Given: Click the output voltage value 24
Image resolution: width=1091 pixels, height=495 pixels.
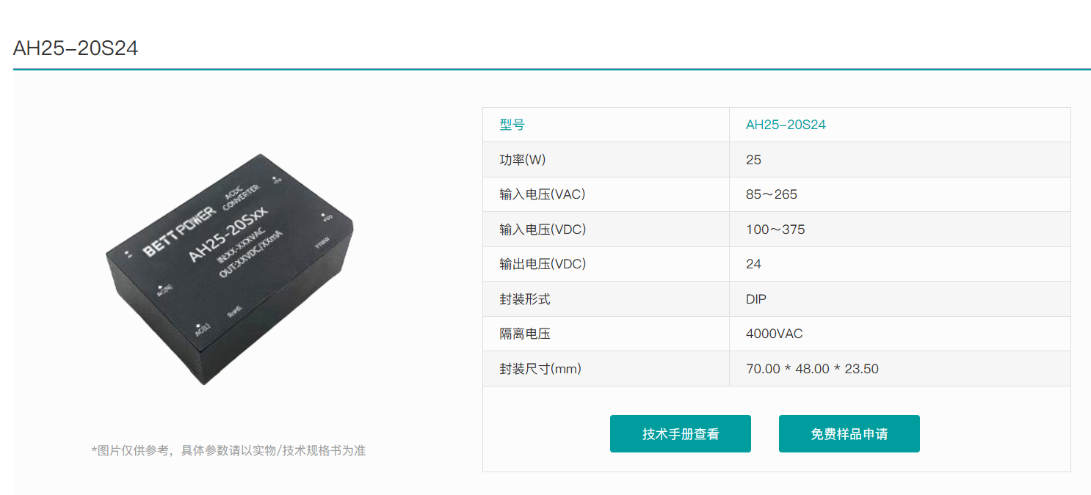Looking at the screenshot, I should pos(753,264).
